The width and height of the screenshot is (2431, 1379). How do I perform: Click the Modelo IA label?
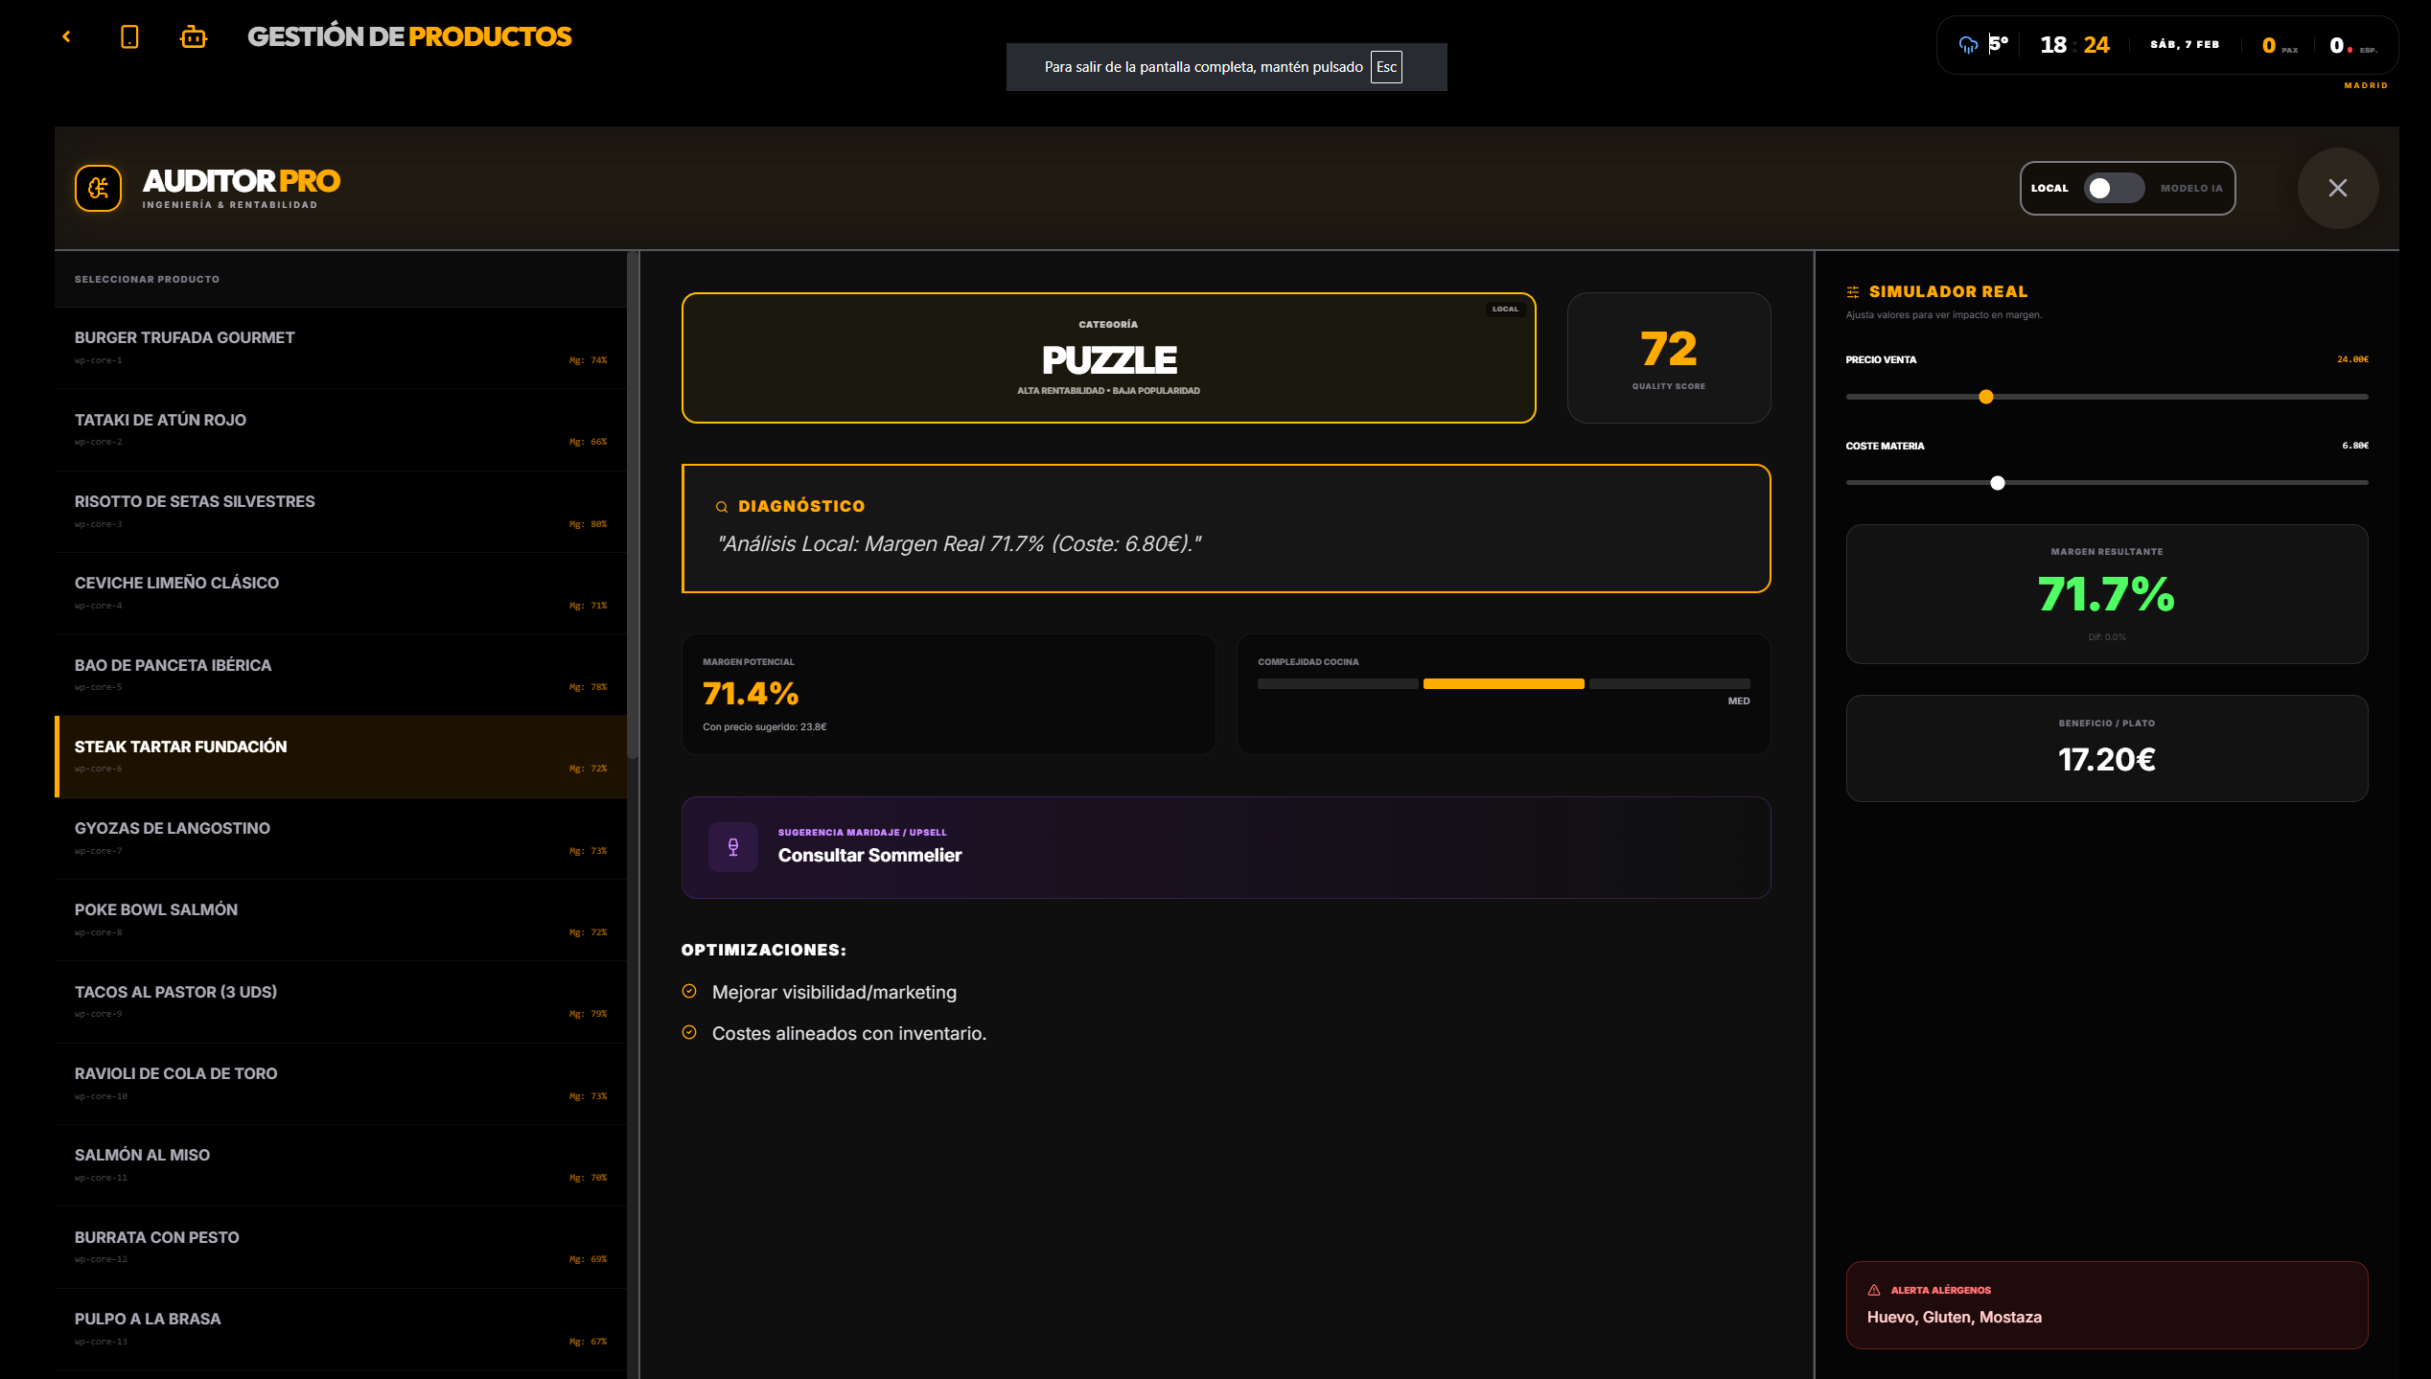(x=2190, y=189)
